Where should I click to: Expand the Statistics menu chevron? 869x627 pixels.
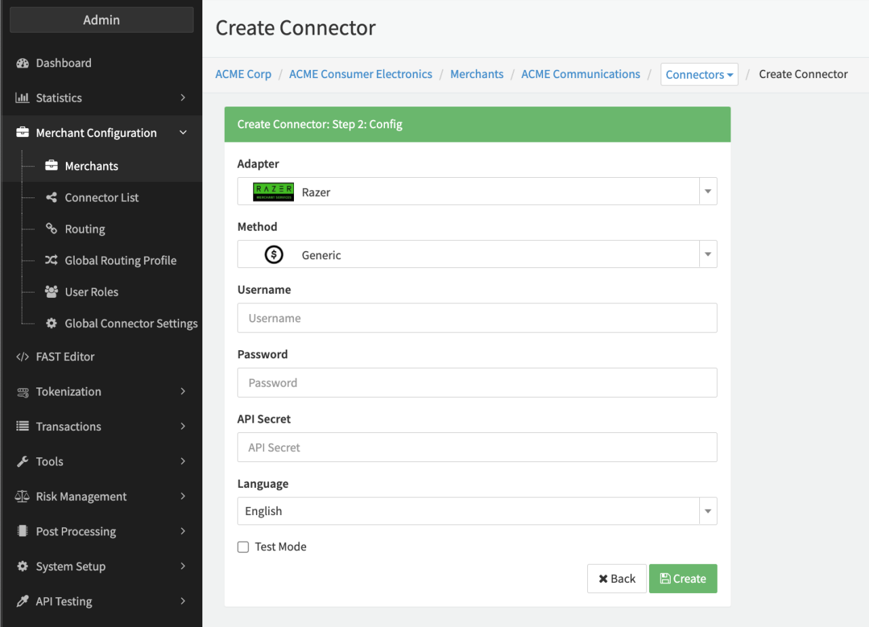pyautogui.click(x=183, y=98)
